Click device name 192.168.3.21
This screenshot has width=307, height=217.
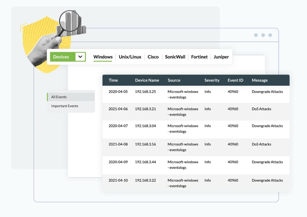point(146,109)
